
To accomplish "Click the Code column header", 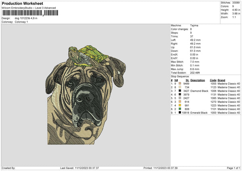I will [213, 80].
